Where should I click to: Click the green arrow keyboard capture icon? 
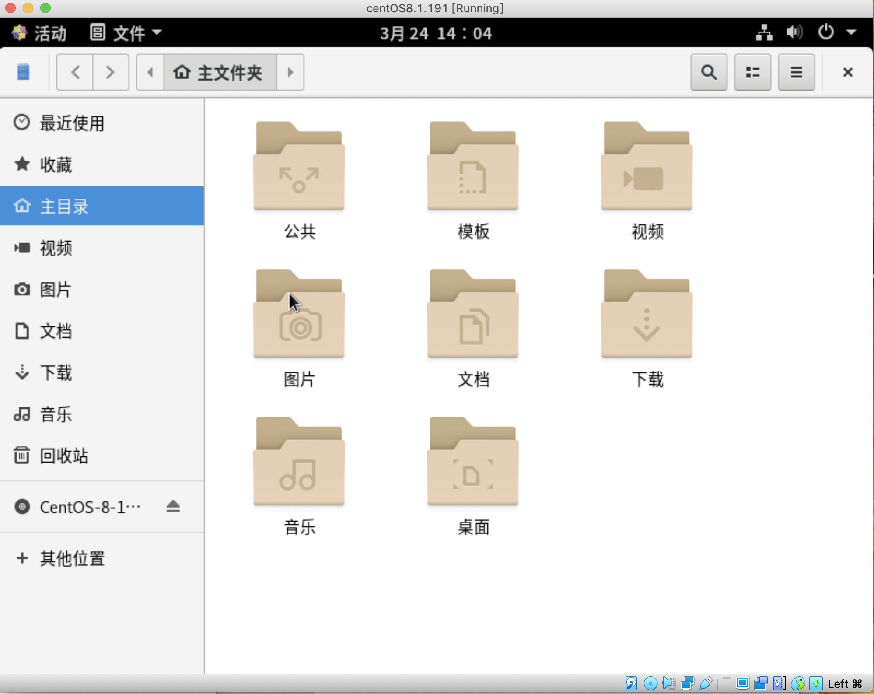click(816, 683)
